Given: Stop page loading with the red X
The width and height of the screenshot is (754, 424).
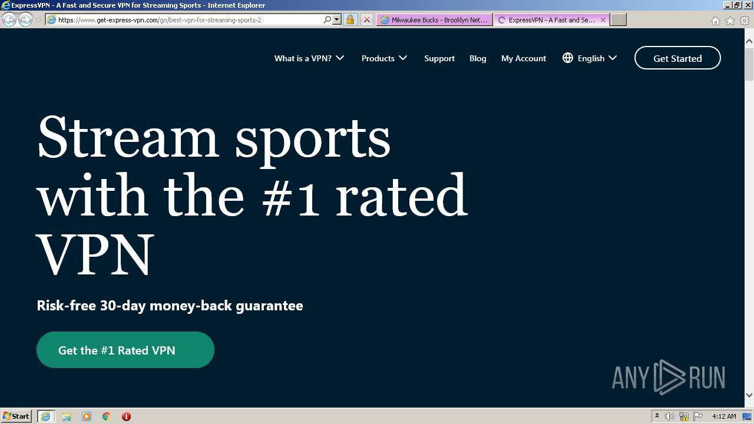Looking at the screenshot, I should (366, 19).
